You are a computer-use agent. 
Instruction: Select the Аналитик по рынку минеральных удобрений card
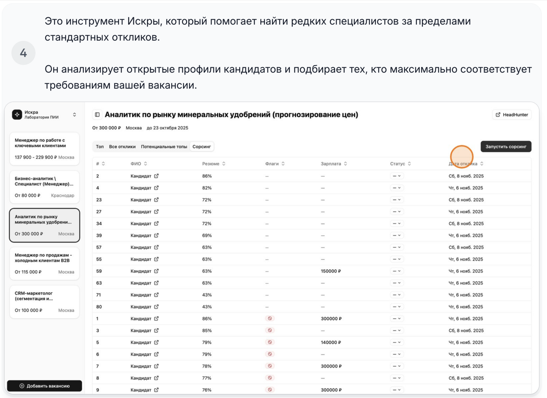(45, 225)
